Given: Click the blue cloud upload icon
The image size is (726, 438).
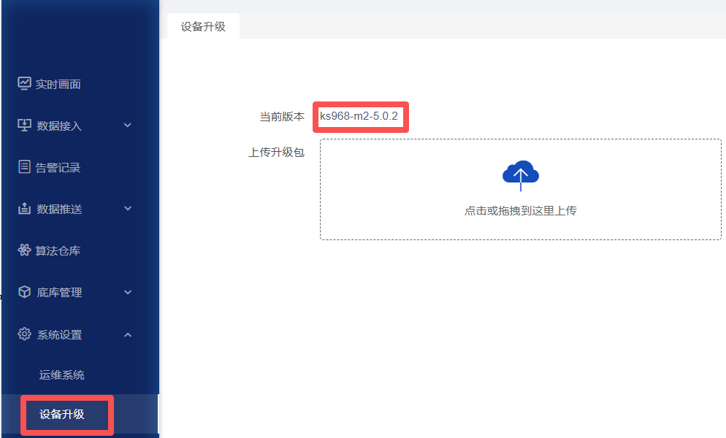Looking at the screenshot, I should click(x=520, y=176).
